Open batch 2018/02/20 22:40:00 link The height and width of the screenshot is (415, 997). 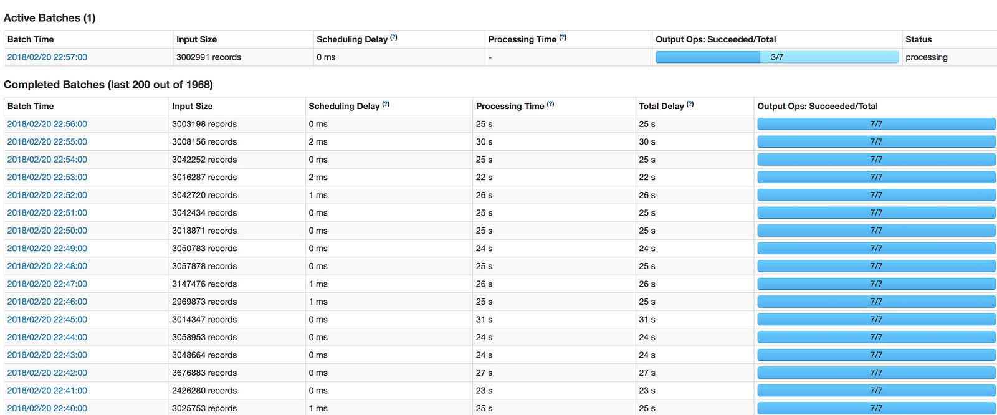47,408
